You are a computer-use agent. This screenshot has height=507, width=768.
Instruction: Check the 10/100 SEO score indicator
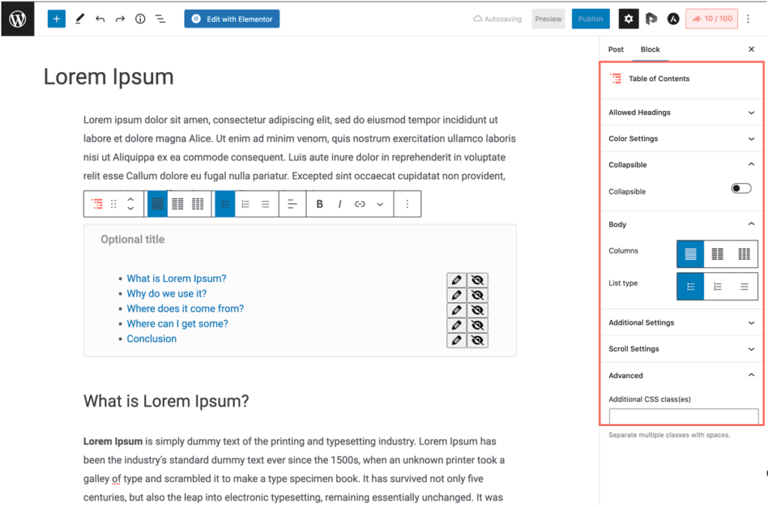[711, 18]
